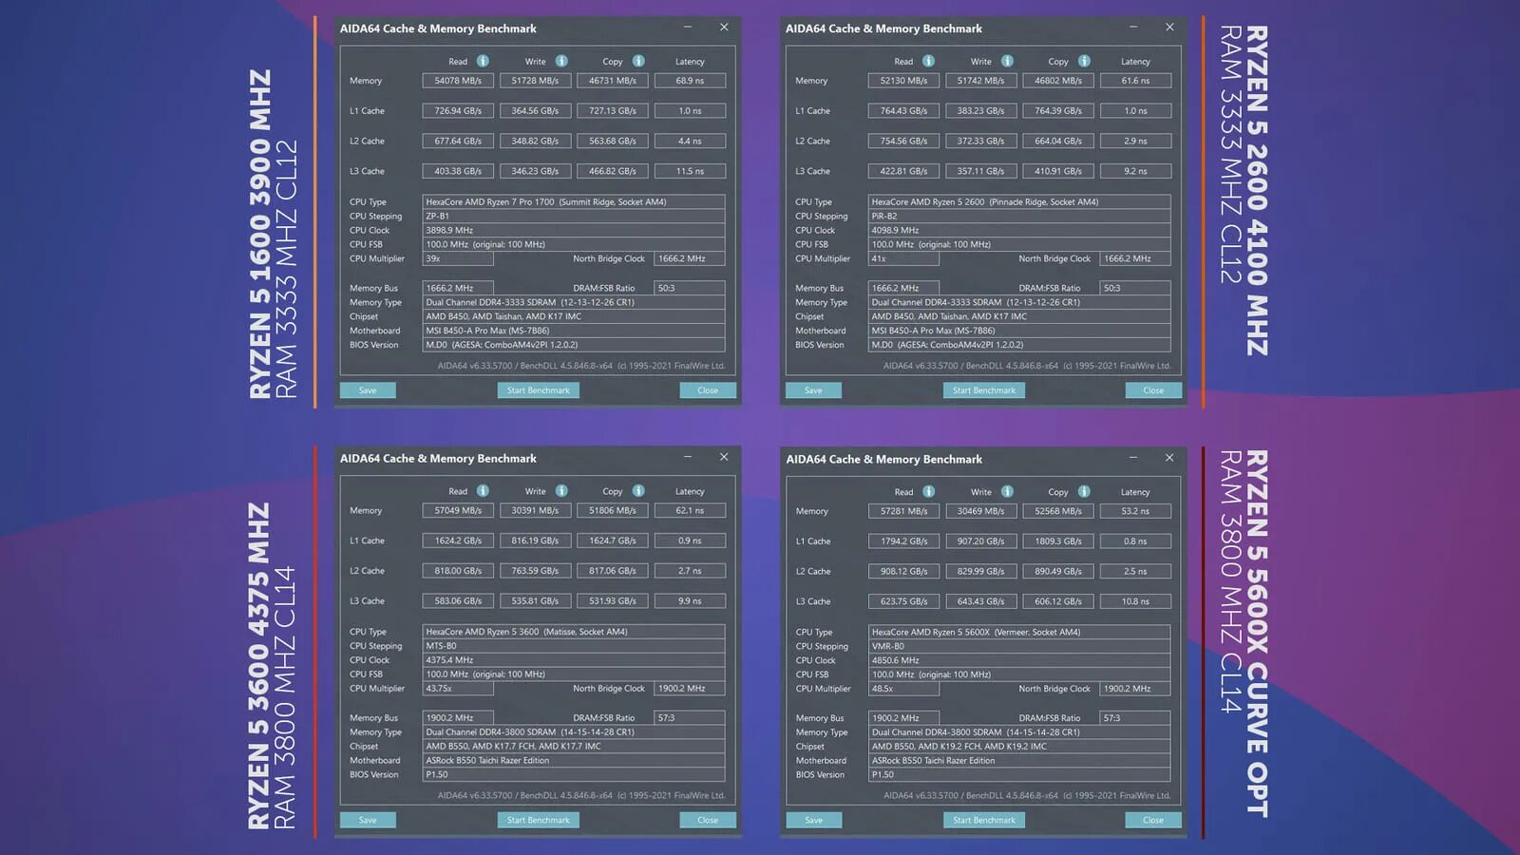1520x855 pixels.
Task: Click CPU Type field HexaCore AMD Ryzen 5 5600X
Action: click(x=1019, y=632)
